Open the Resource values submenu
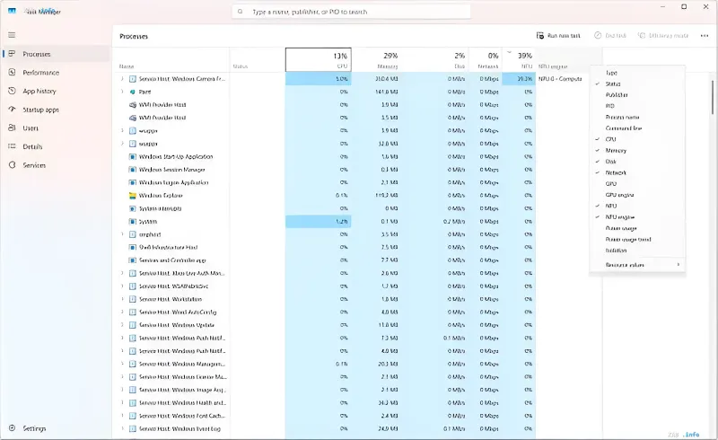This screenshot has width=718, height=440. click(x=637, y=265)
